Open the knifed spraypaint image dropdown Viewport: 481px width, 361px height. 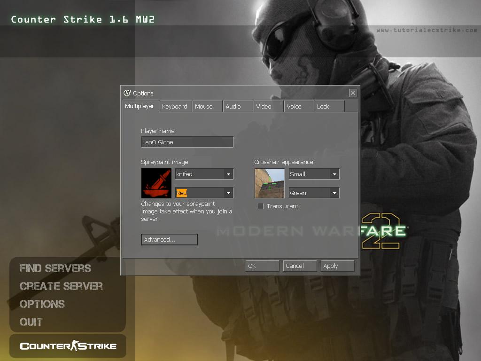click(204, 174)
